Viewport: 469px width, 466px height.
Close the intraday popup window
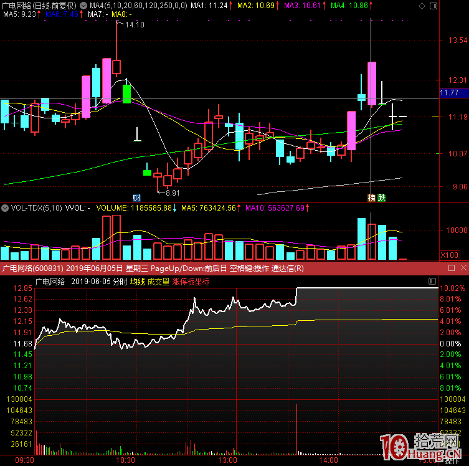[463, 268]
